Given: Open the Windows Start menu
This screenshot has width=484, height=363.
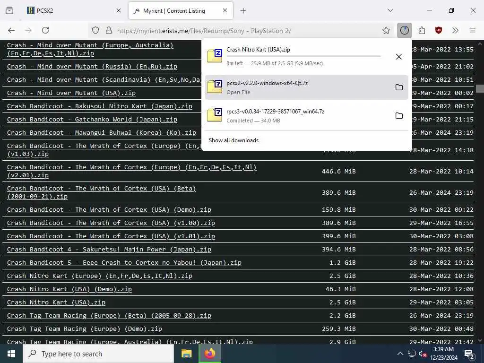Looking at the screenshot, I should 11,354.
